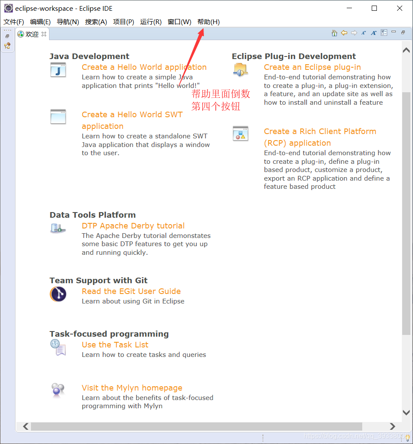This screenshot has height=444, width=413.
Task: Click the vertical scrollbar up arrow
Action: (406, 50)
